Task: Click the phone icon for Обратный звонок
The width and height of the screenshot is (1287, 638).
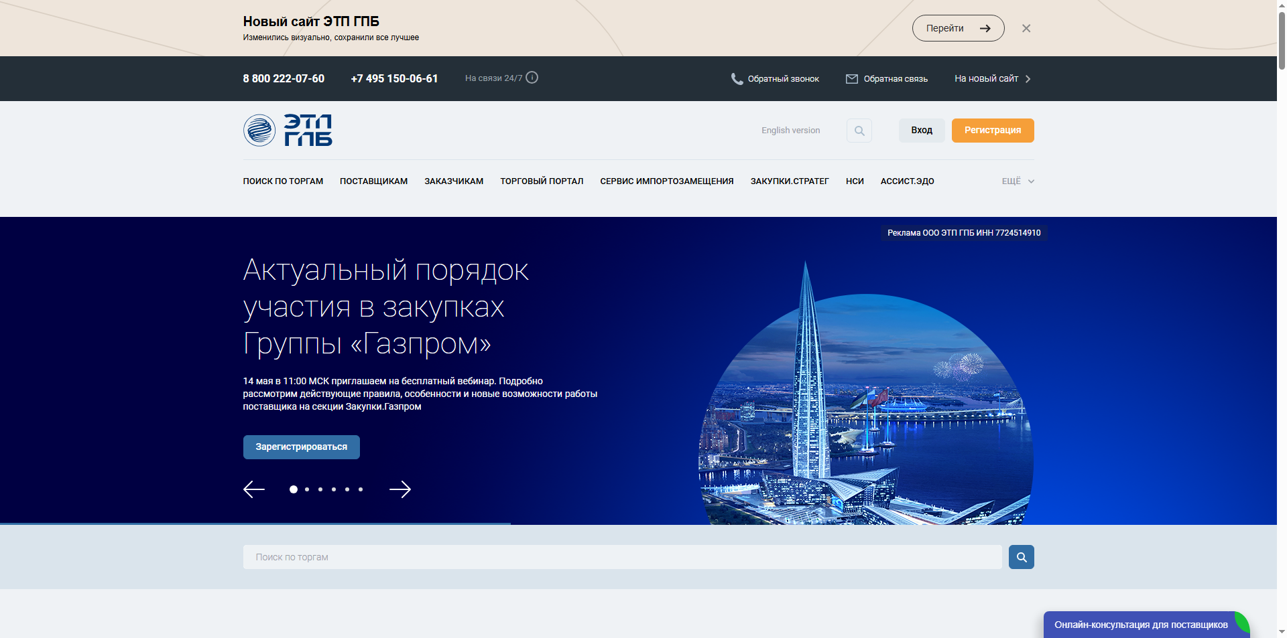Action: coord(737,79)
